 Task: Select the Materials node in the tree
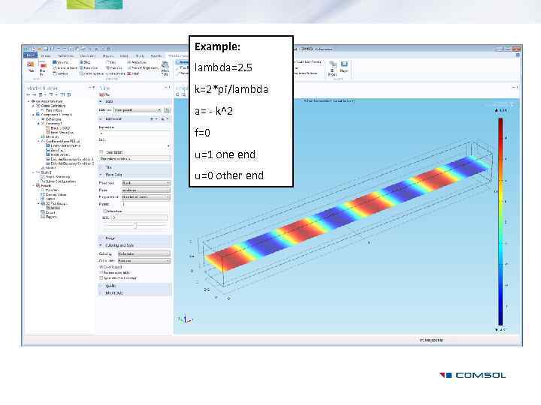click(50, 136)
